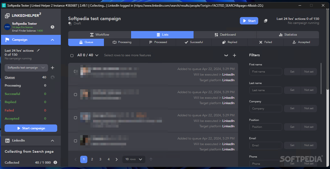
Task: Click the Filters panel vertical scrollbar
Action: (x=321, y=78)
